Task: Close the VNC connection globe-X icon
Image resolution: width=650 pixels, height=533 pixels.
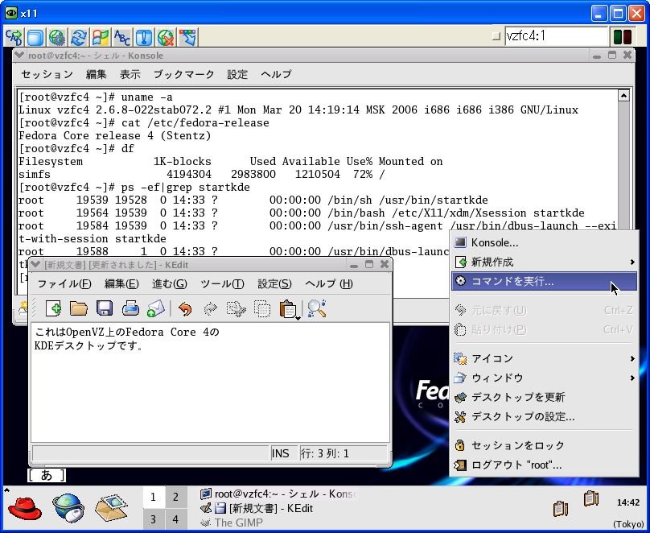Action: pyautogui.click(x=166, y=37)
